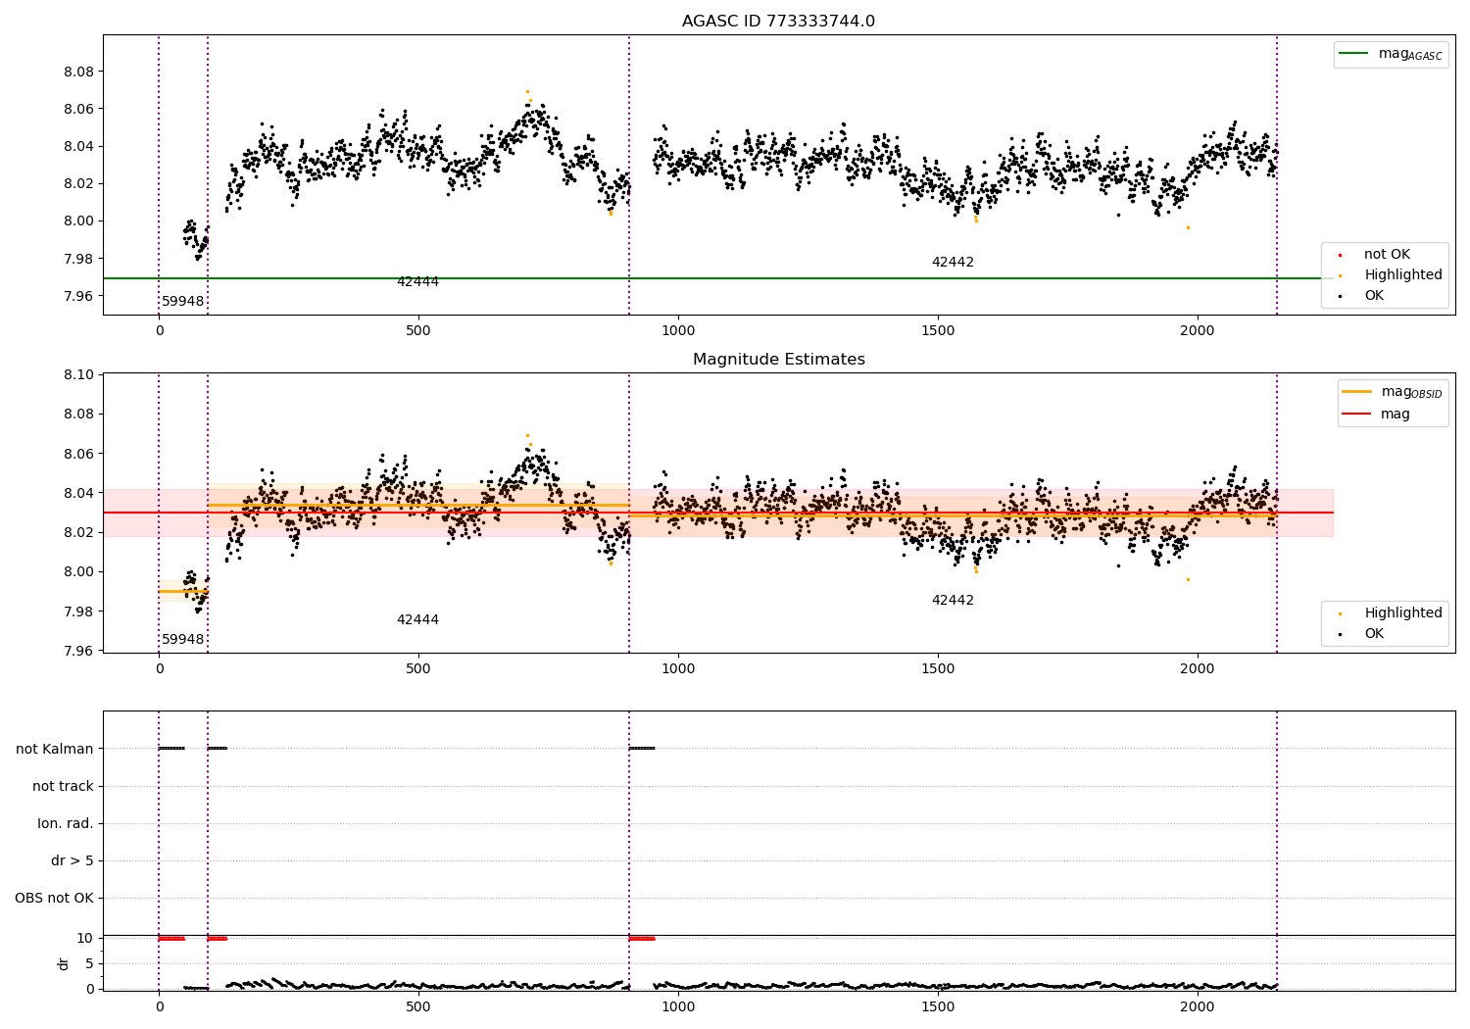The height and width of the screenshot is (1029, 1470).
Task: Click the 8.10 y-tick in Magnitude Estimates
Action: (78, 375)
